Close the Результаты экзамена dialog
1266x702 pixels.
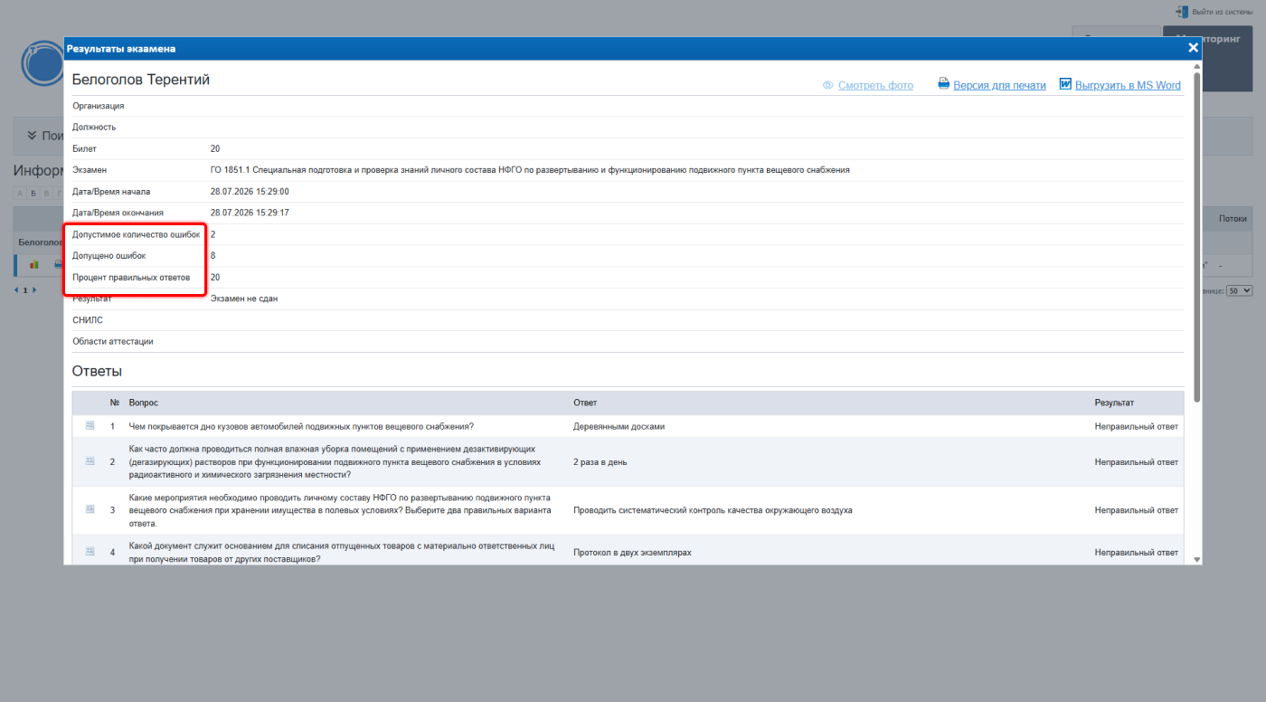(1193, 48)
